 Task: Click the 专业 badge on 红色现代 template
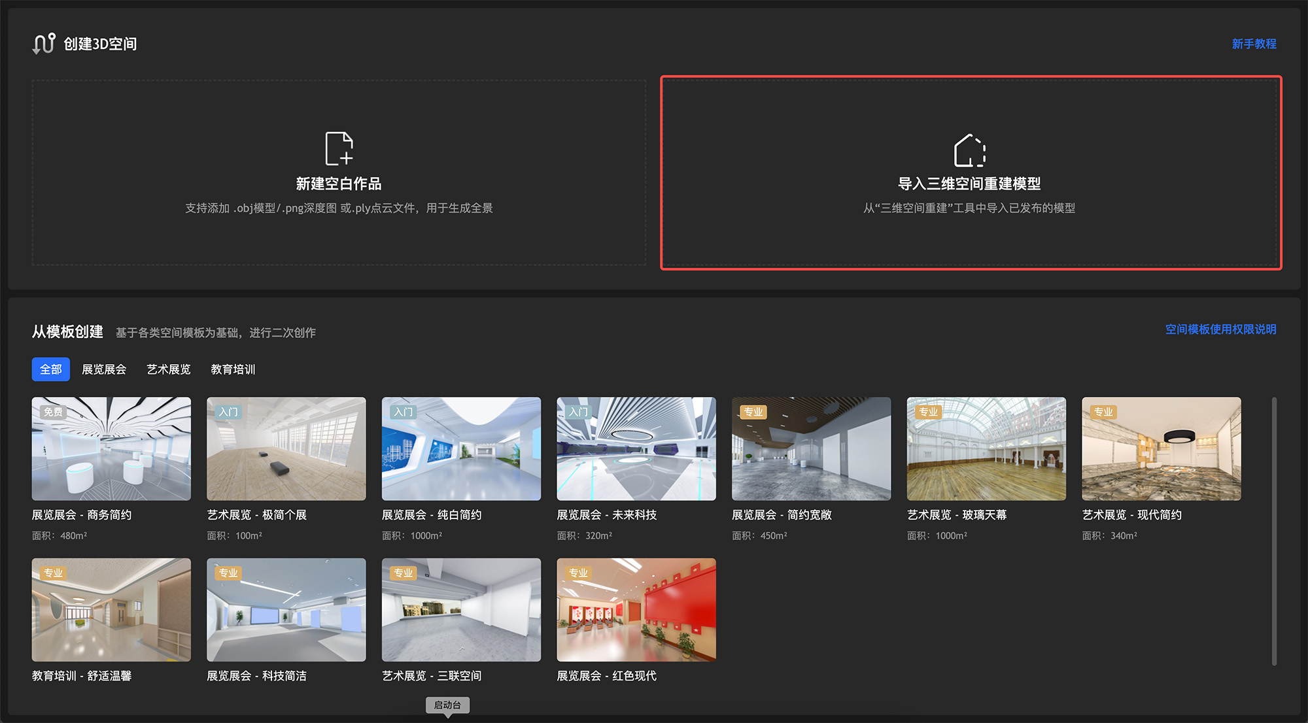(578, 573)
